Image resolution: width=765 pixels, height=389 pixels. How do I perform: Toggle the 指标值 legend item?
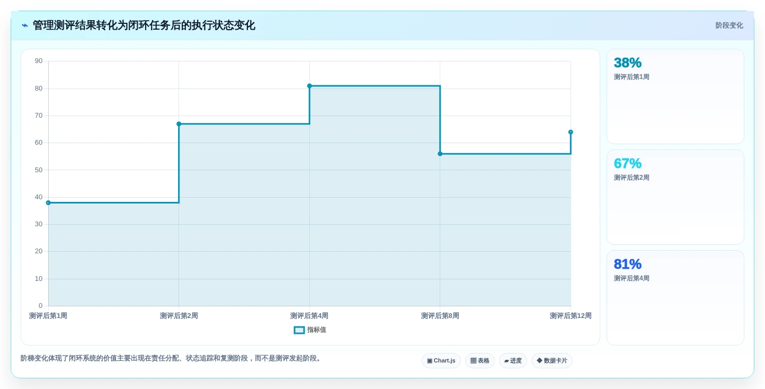point(310,330)
